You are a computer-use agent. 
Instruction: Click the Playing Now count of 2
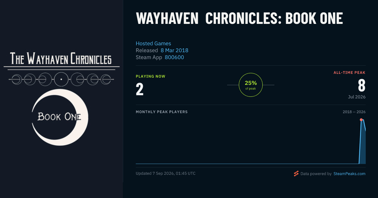click(x=140, y=89)
